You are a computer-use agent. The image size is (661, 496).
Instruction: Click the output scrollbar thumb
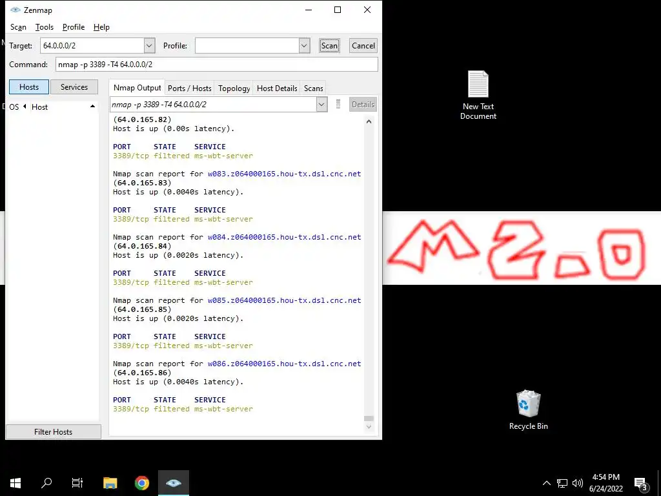pyautogui.click(x=369, y=418)
